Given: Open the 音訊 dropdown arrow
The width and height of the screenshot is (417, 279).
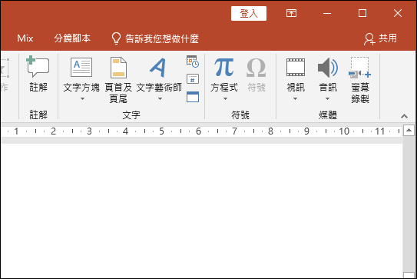Looking at the screenshot, I should (327, 99).
